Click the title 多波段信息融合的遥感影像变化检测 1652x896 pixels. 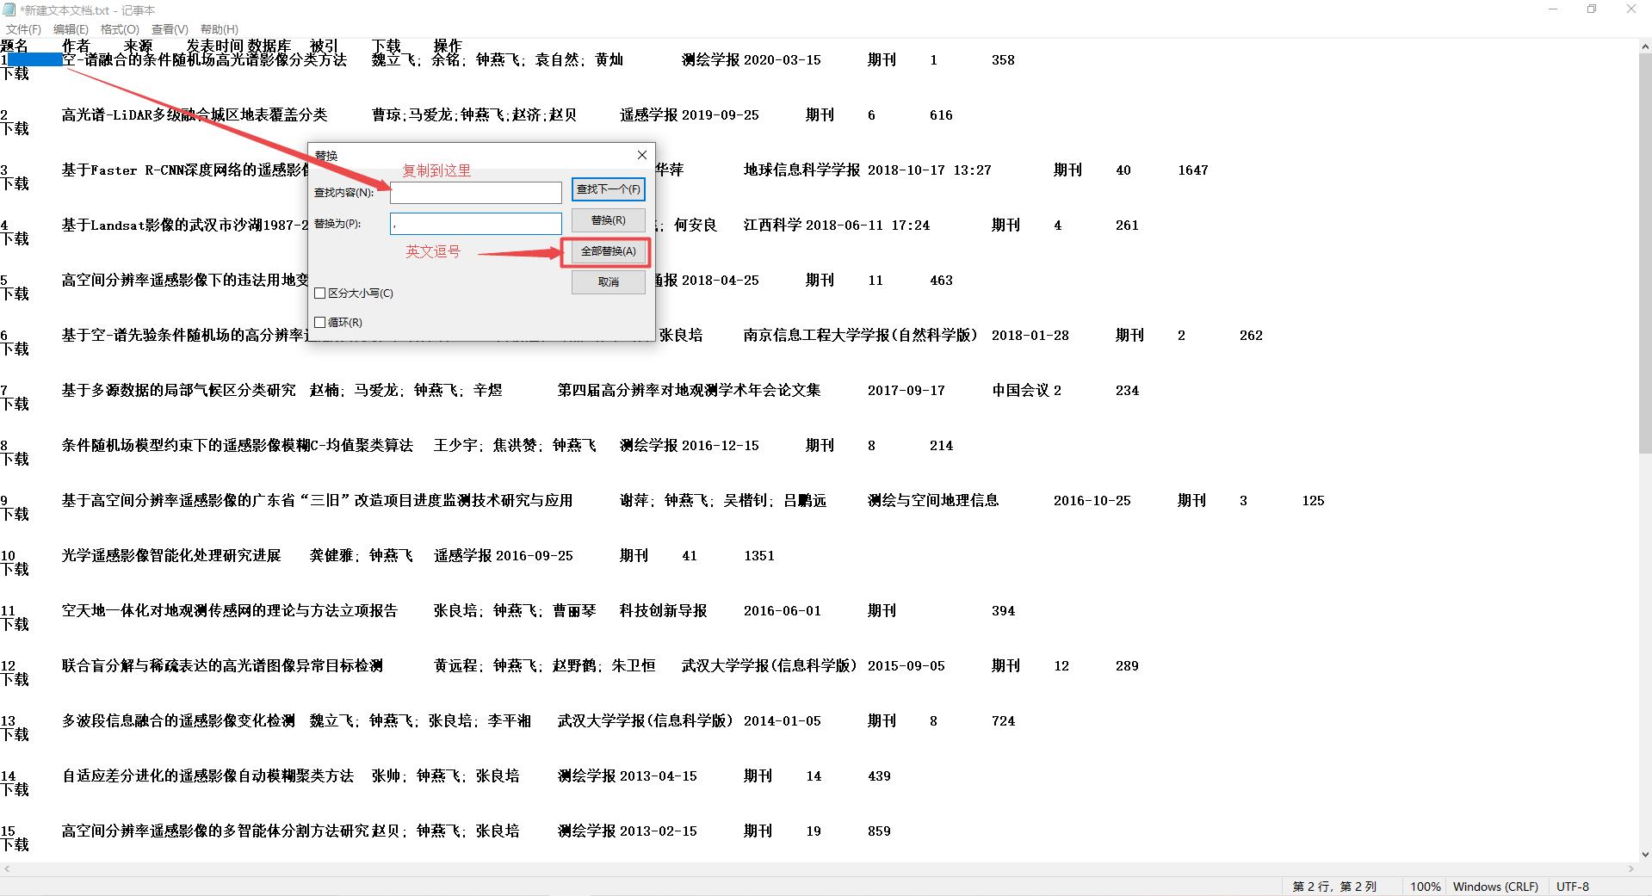178,721
